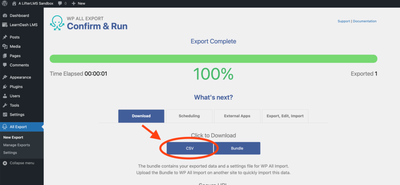400x185 pixels.
Task: Click the WordPress logo icon in admin bar
Action: tap(5, 4)
